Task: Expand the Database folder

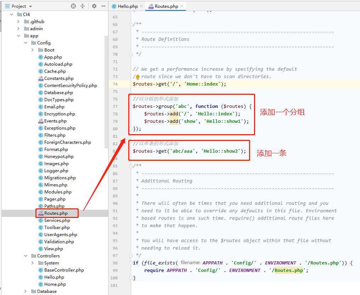Action: click(26, 291)
